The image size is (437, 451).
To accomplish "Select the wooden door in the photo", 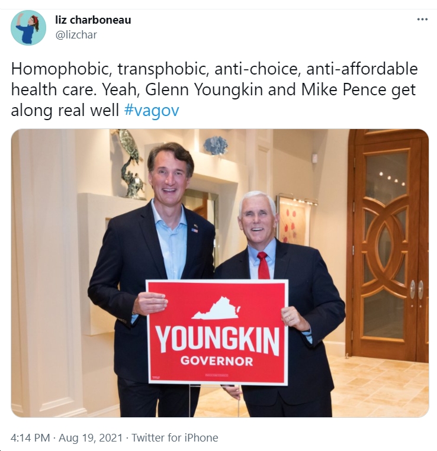I will [x=388, y=244].
